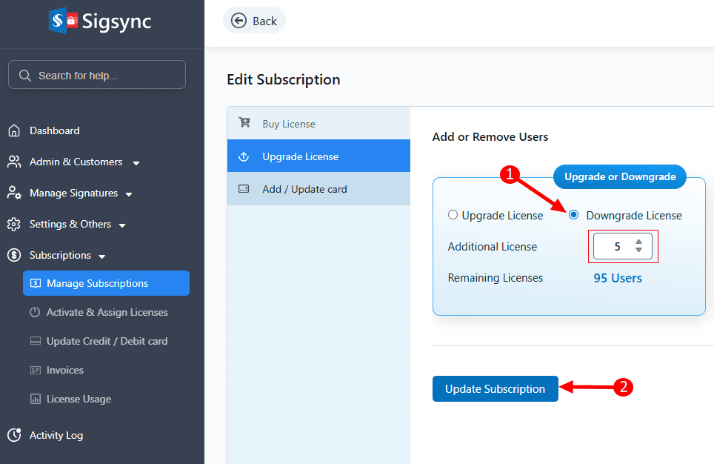Collapse the Subscriptions menu
The height and width of the screenshot is (464, 714).
[x=101, y=256]
